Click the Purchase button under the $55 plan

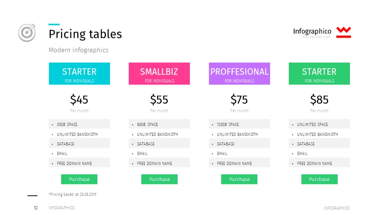click(159, 179)
